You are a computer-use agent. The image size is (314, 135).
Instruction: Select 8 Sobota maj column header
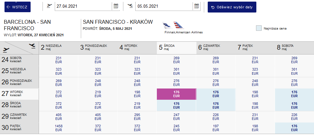coord(294,48)
